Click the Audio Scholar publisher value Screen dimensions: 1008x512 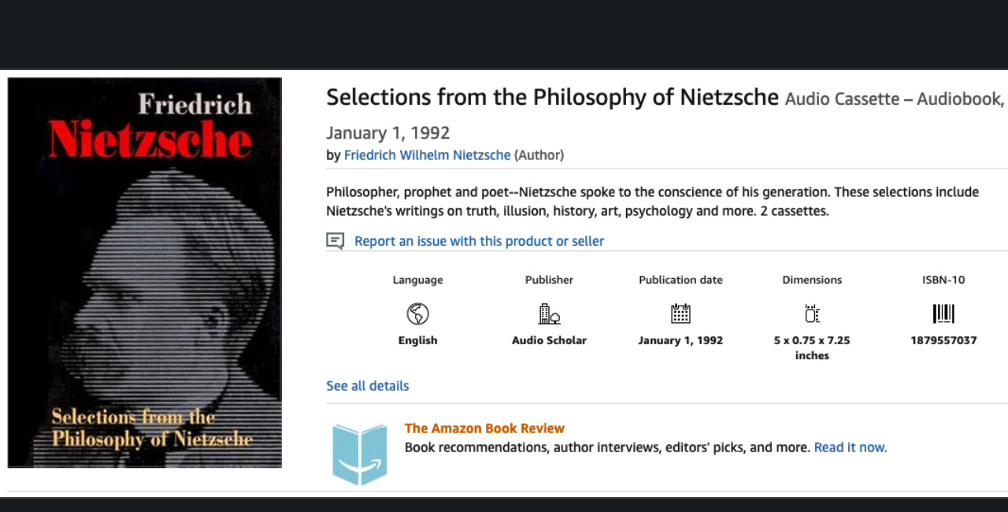tap(549, 340)
